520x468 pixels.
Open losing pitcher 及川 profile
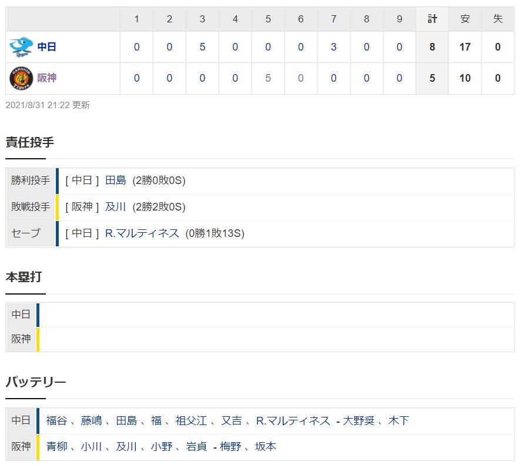[116, 207]
